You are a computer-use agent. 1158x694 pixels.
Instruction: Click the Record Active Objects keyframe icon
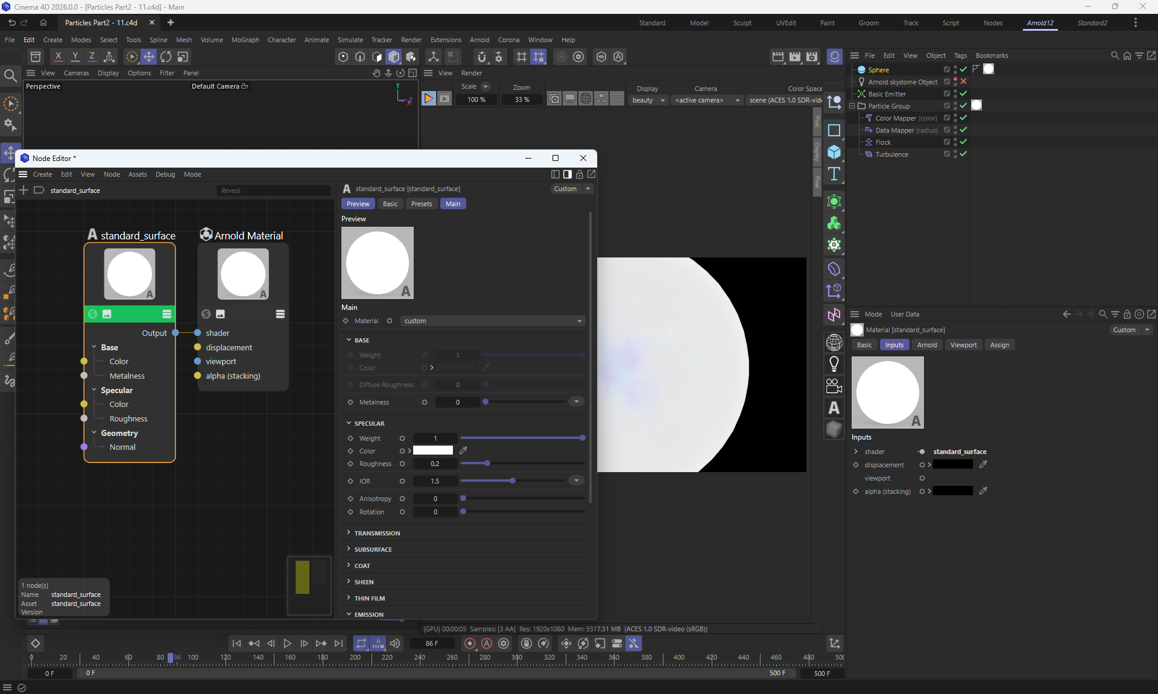[470, 643]
